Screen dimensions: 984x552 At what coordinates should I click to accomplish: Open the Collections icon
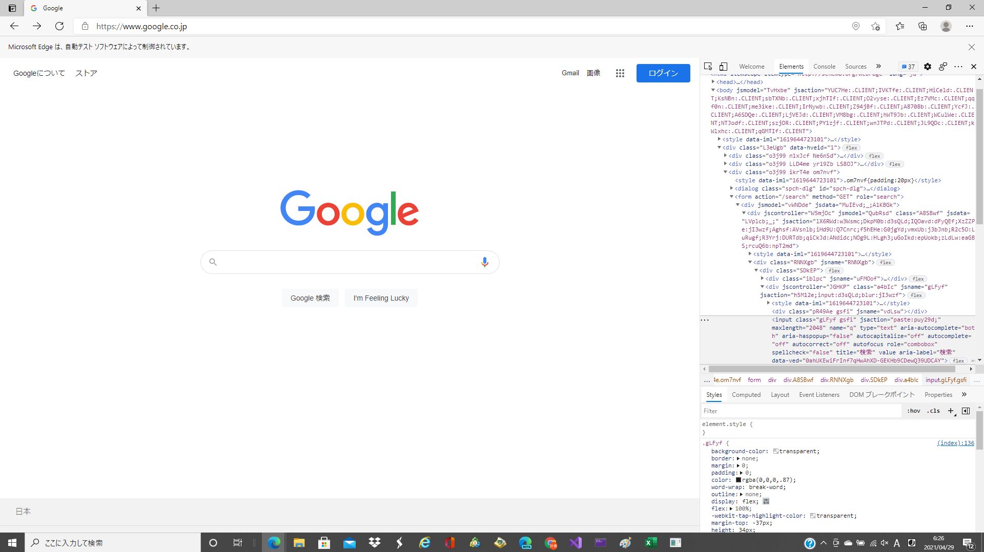coord(922,26)
